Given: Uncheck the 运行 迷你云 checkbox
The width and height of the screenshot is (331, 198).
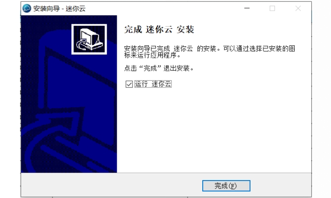Looking at the screenshot, I should [129, 84].
